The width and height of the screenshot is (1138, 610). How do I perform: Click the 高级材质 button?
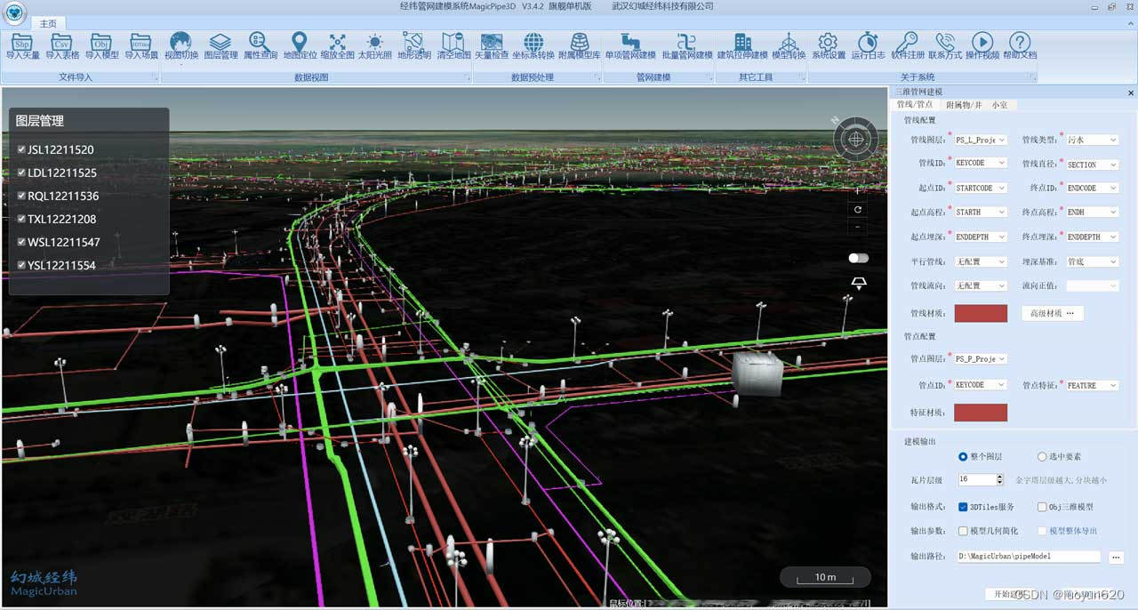(1053, 313)
